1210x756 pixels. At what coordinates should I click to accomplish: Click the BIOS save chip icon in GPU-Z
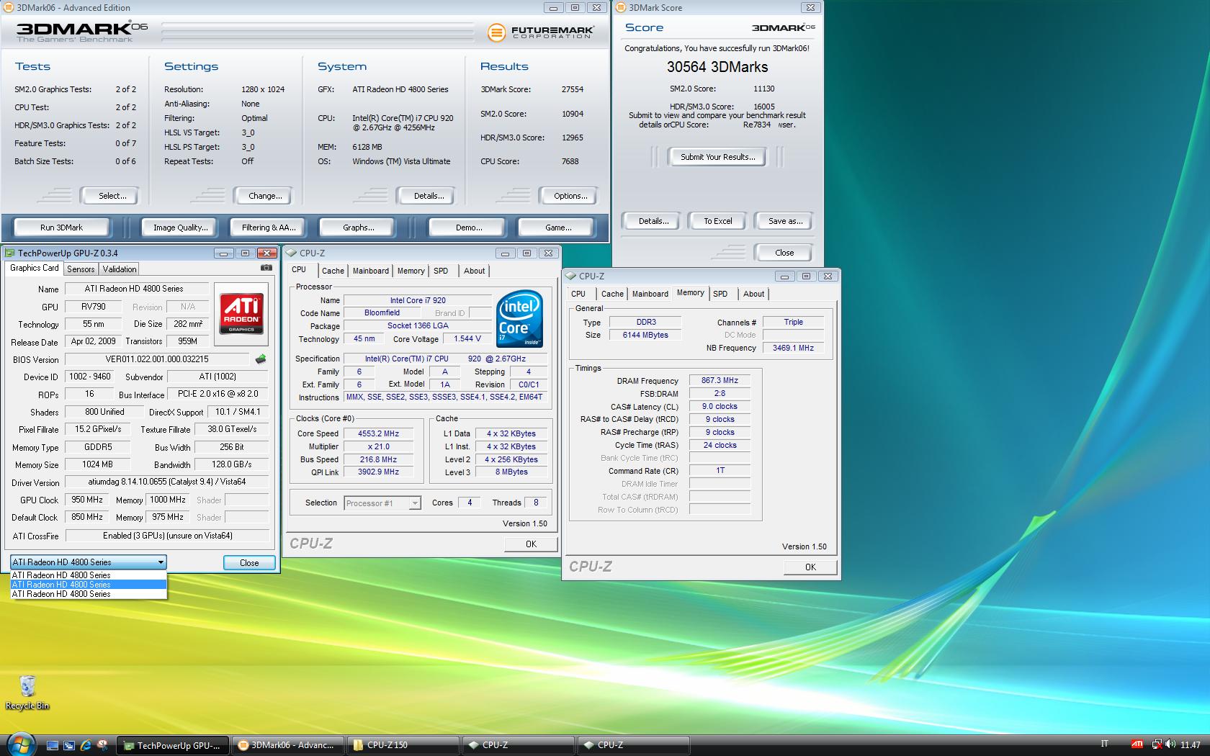(x=260, y=359)
